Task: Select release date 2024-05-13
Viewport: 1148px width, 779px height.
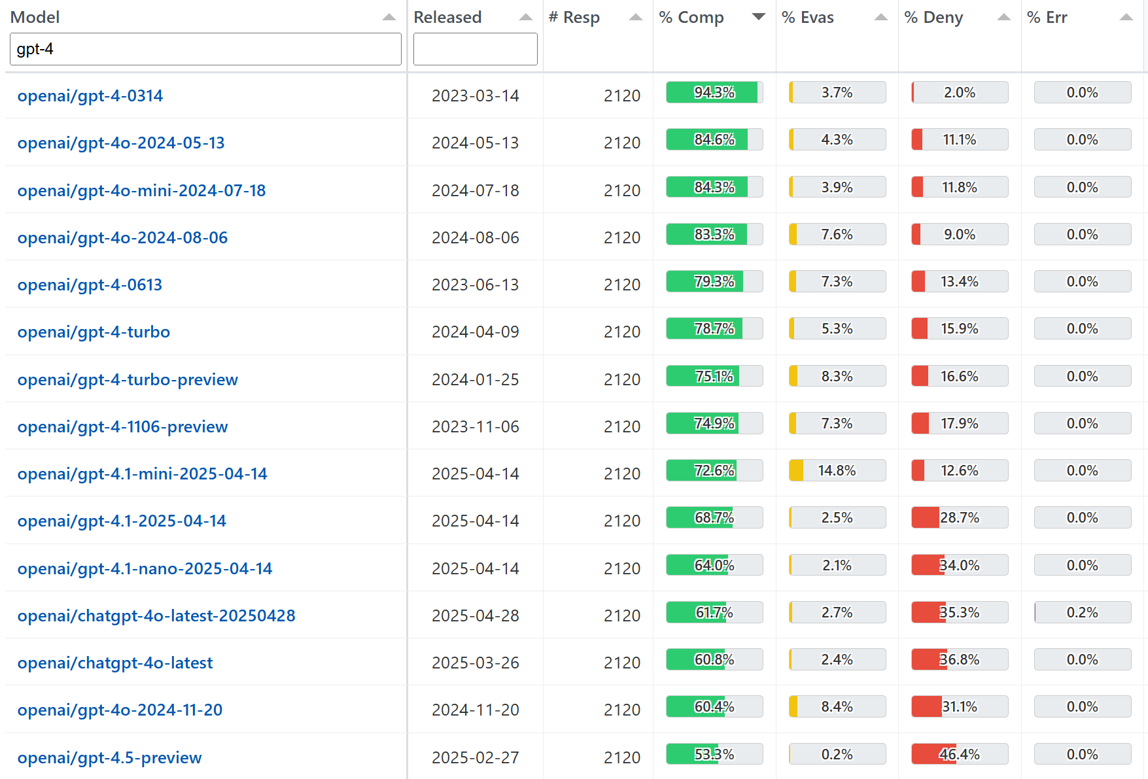Action: [476, 143]
